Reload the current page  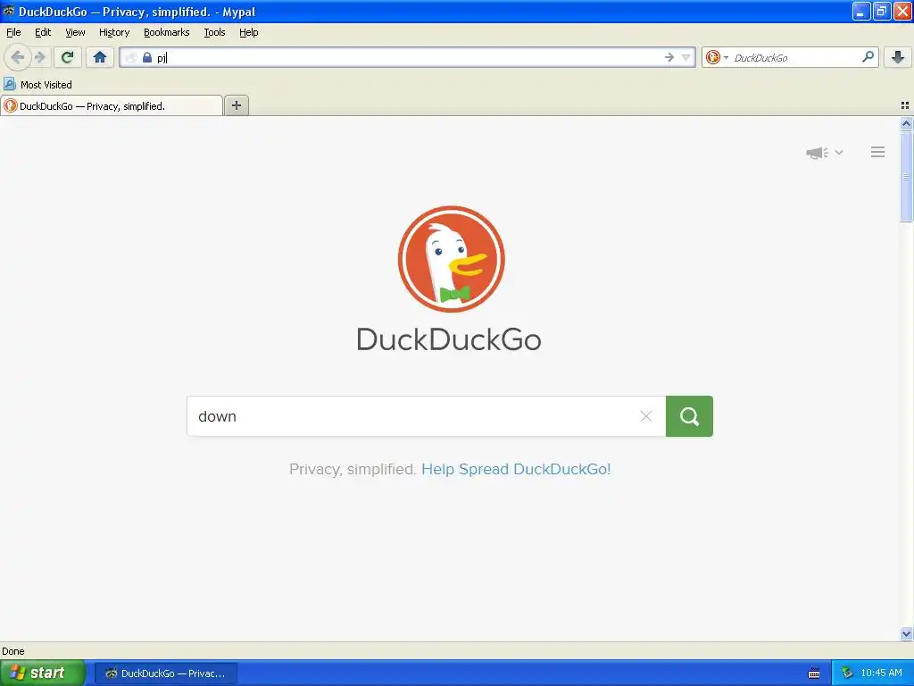click(x=68, y=57)
